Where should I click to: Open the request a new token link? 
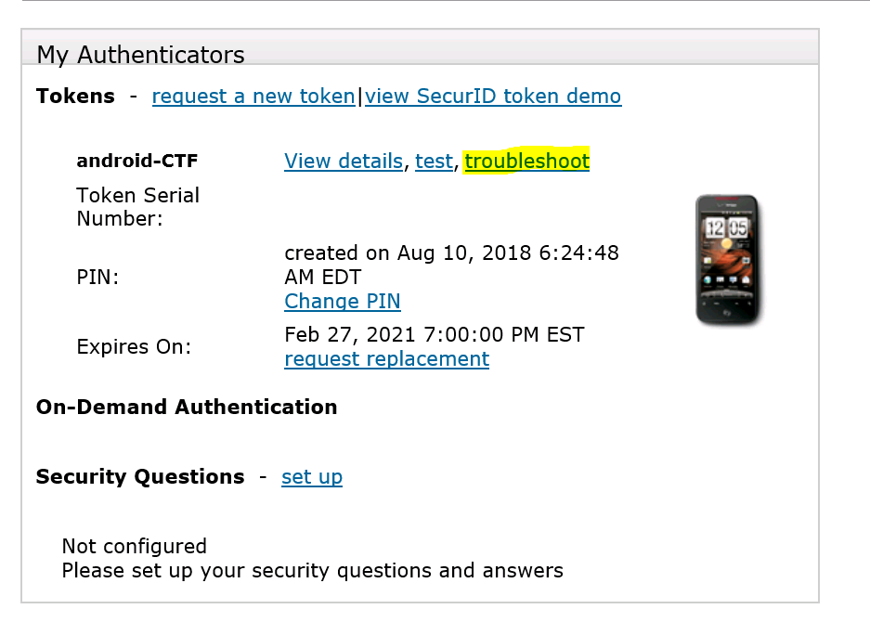(253, 97)
